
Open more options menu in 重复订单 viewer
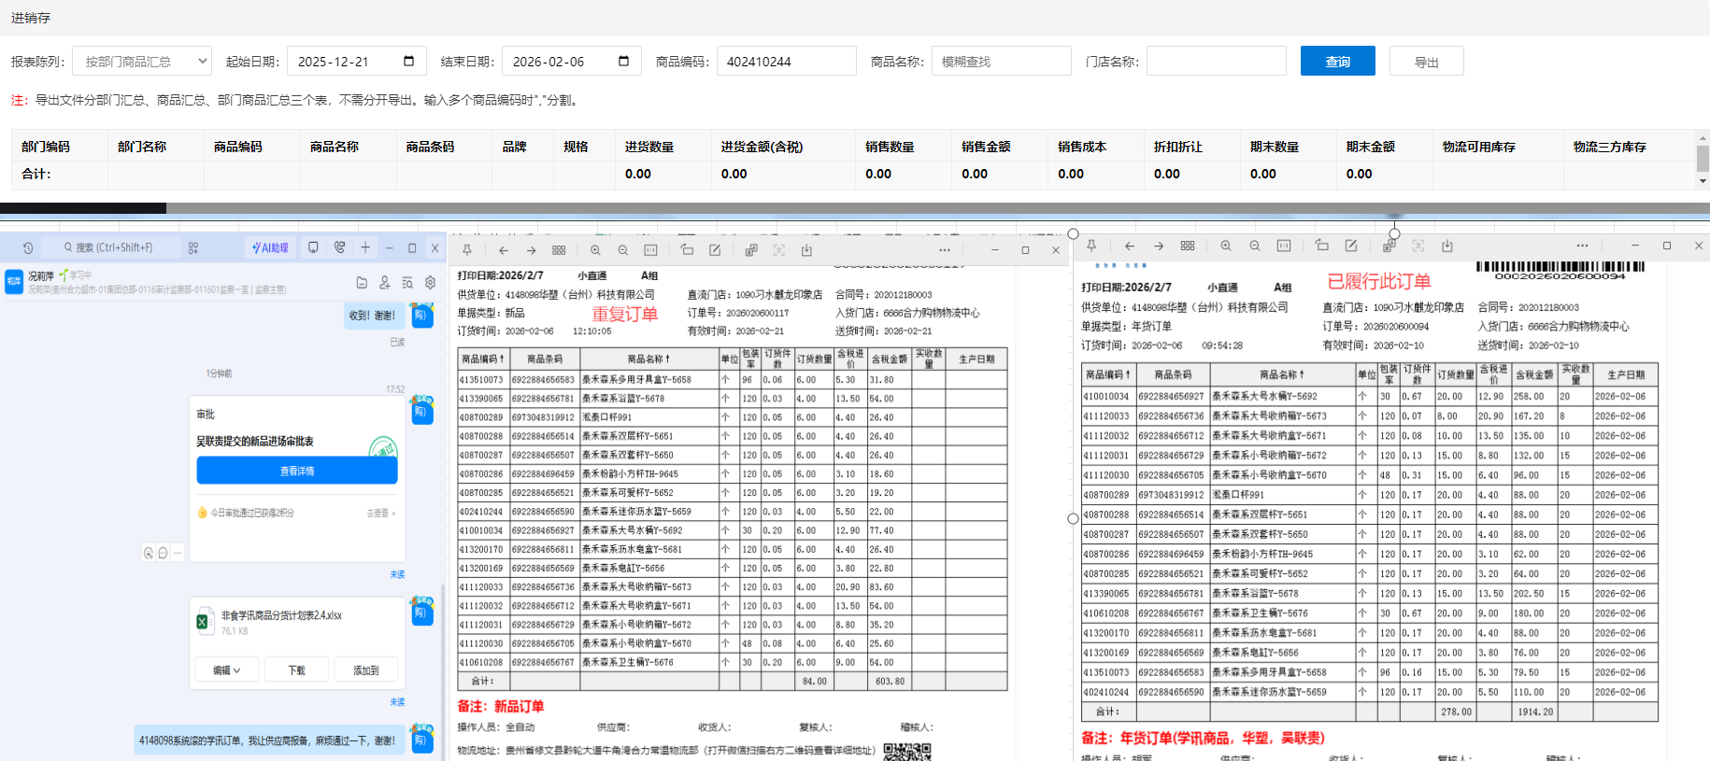(945, 250)
